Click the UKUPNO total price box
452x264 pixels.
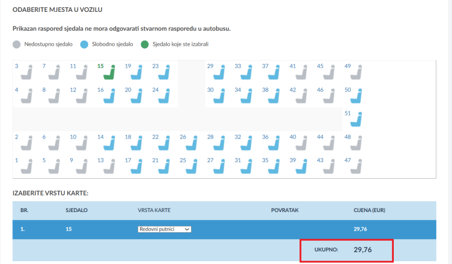[x=346, y=249]
